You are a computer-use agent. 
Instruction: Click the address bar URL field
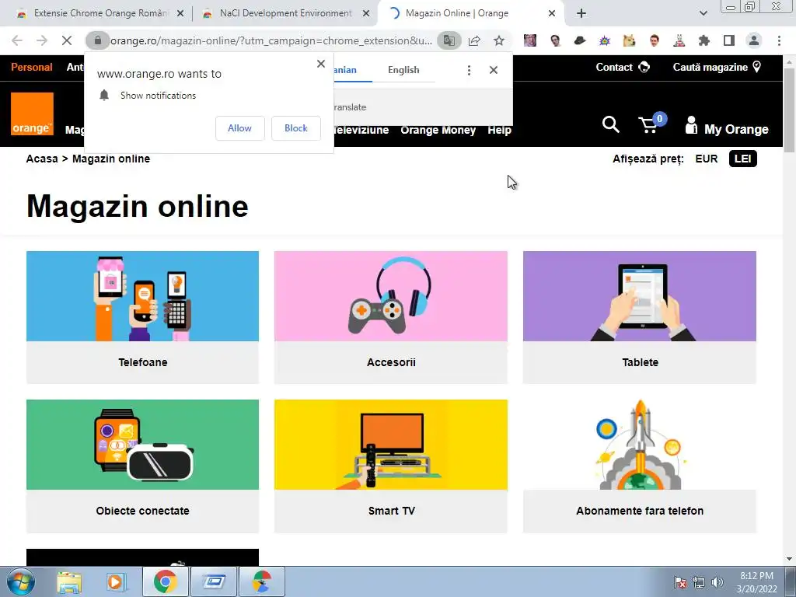(x=271, y=40)
